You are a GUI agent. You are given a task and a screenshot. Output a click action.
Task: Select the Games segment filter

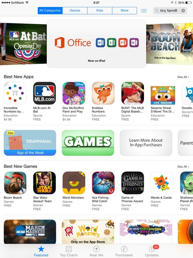coord(75,10)
